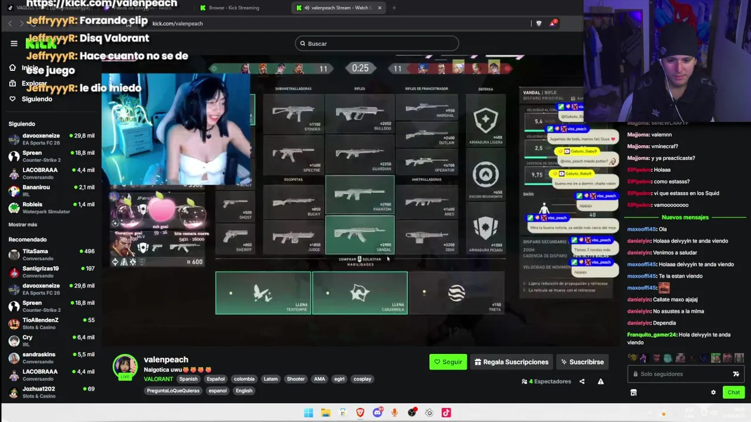This screenshot has width=751, height=422.
Task: Click the Suscribirse button
Action: point(582,362)
